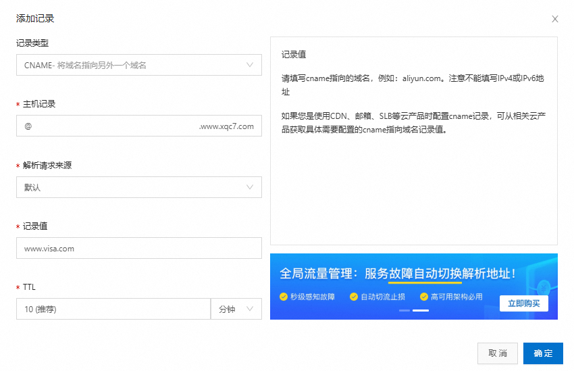Click the 记录值 heading in the help panel
This screenshot has height=371, width=574.
[x=294, y=55]
